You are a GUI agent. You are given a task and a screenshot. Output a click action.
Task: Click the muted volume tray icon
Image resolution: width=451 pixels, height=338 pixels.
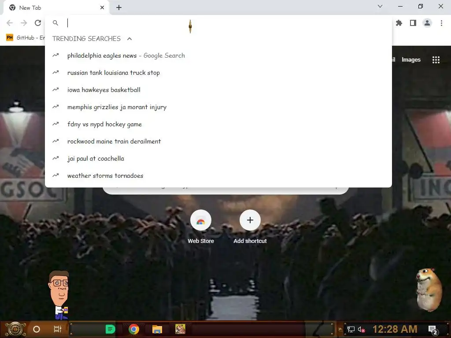tap(361, 329)
